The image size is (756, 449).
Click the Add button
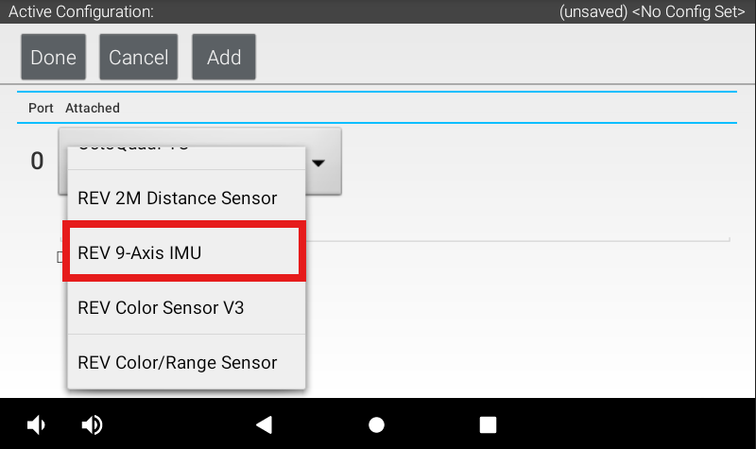(x=224, y=58)
